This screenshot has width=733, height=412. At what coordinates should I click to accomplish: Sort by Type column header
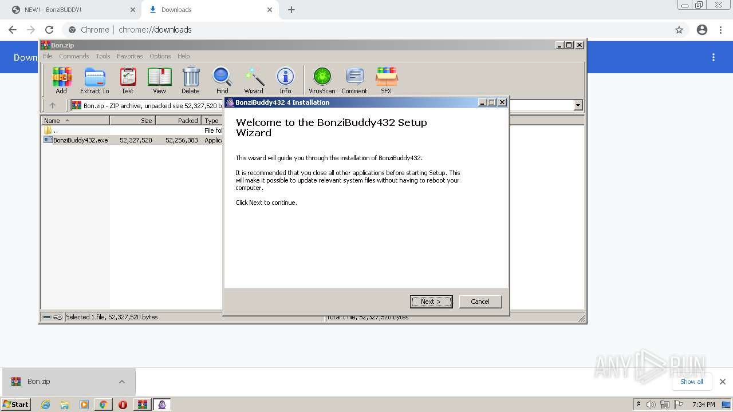pyautogui.click(x=212, y=121)
